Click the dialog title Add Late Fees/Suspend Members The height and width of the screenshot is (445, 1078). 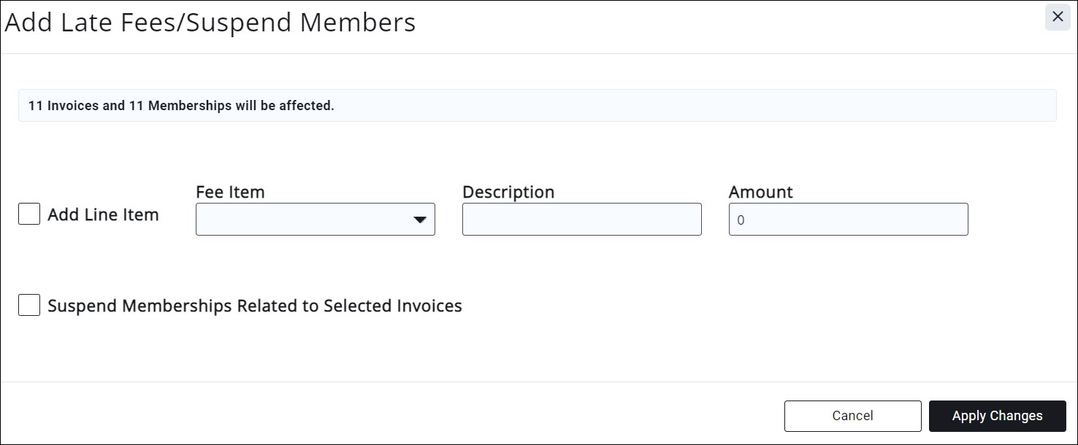(210, 22)
